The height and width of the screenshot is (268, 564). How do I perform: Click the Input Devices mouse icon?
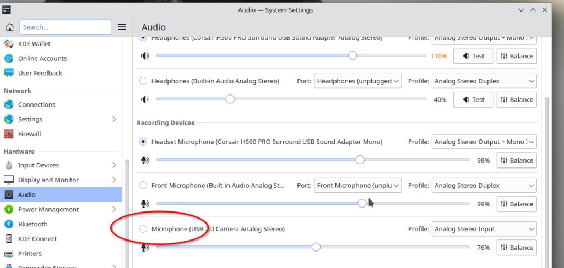click(x=9, y=165)
